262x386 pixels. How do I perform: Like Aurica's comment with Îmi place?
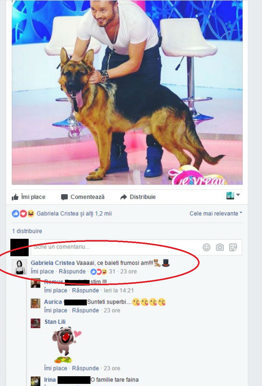[x=55, y=310]
